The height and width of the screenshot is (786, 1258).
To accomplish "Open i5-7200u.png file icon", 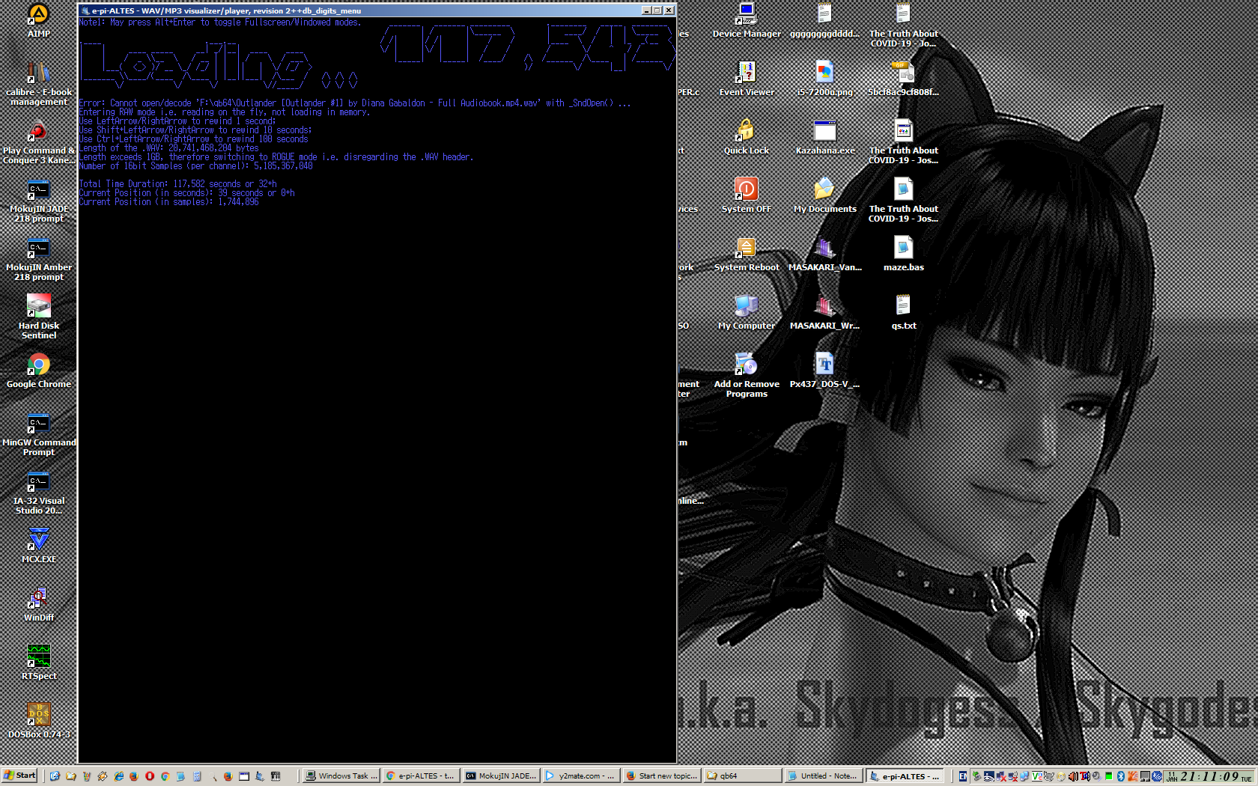I will (824, 78).
